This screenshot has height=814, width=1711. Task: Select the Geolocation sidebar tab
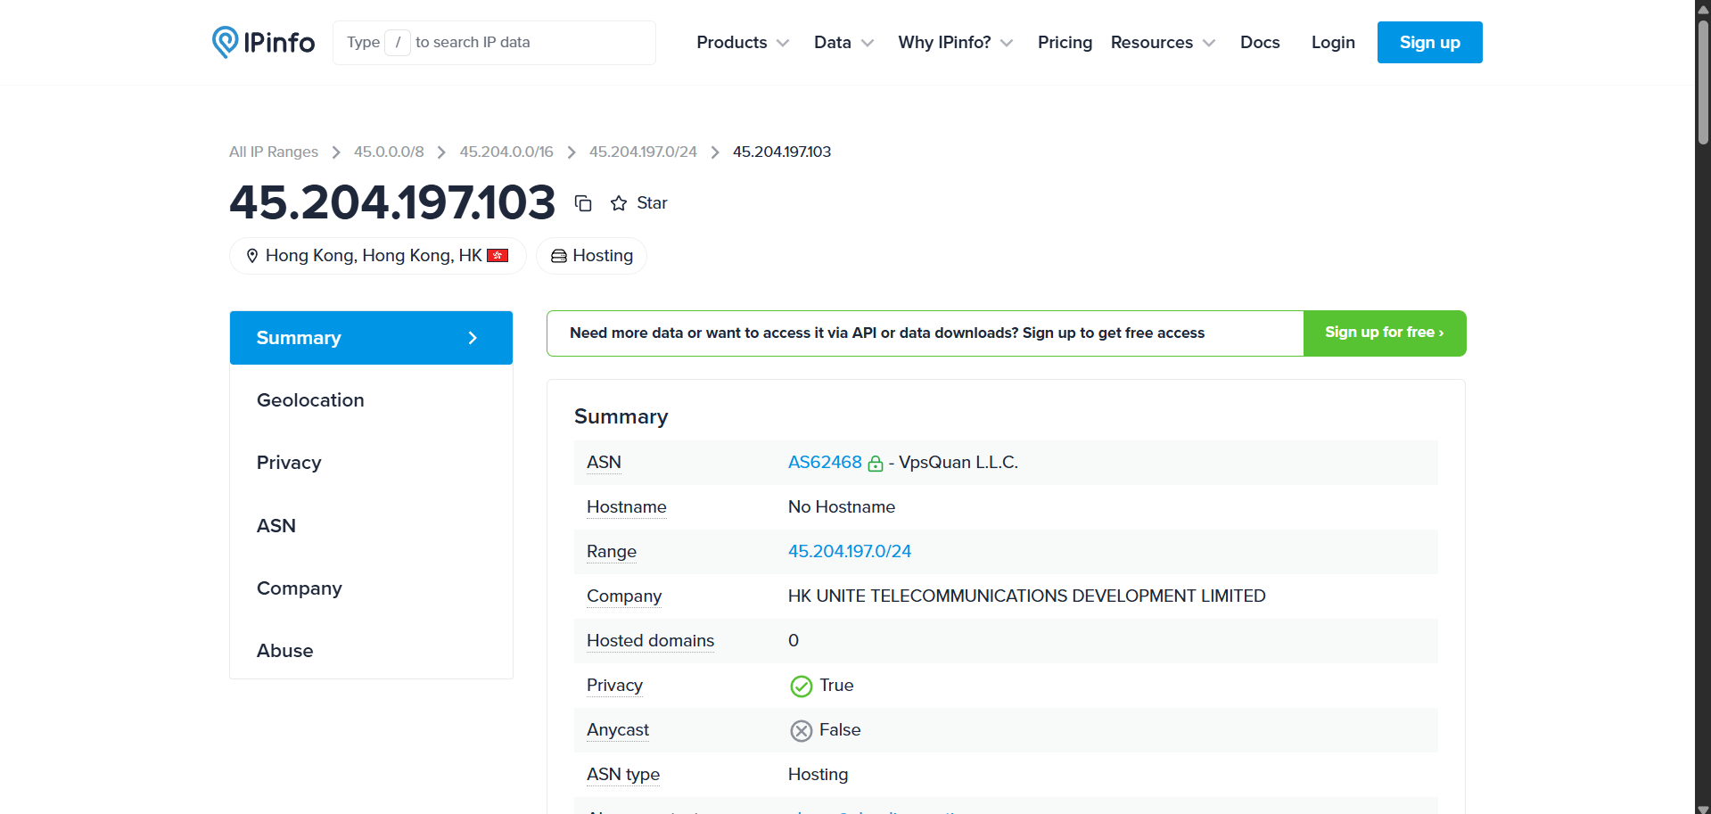tap(371, 400)
